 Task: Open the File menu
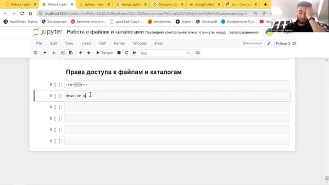coord(39,43)
